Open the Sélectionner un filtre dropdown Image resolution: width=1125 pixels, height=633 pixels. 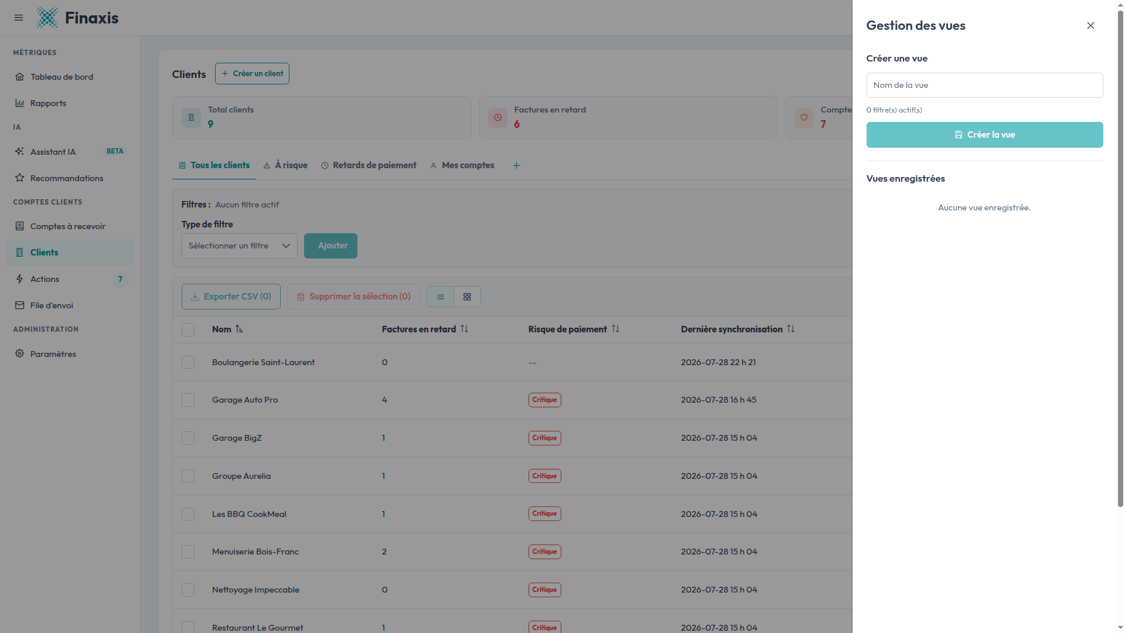click(239, 246)
